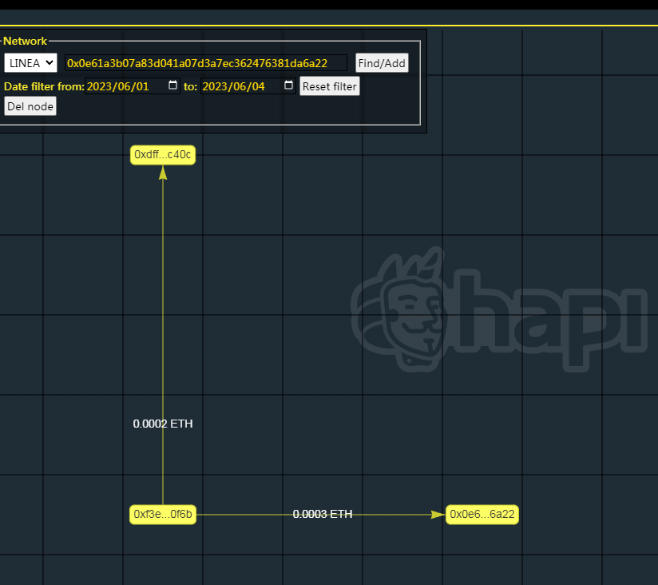Select the 0x0e6...6a22 node
The image size is (658, 585).
(482, 515)
